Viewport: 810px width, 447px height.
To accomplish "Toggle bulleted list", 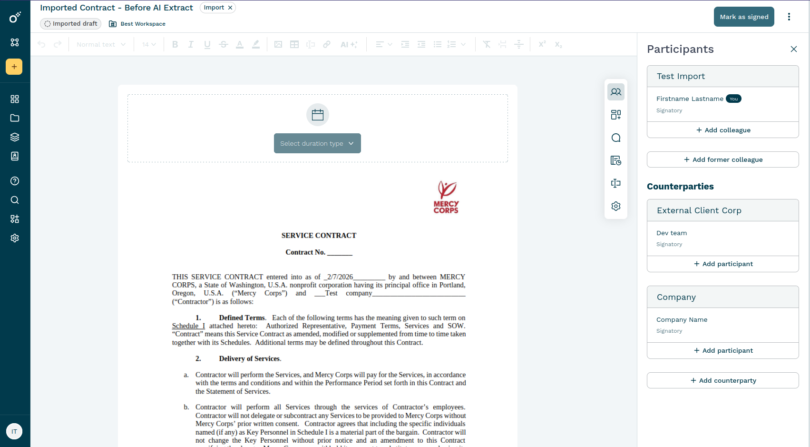I will [438, 44].
